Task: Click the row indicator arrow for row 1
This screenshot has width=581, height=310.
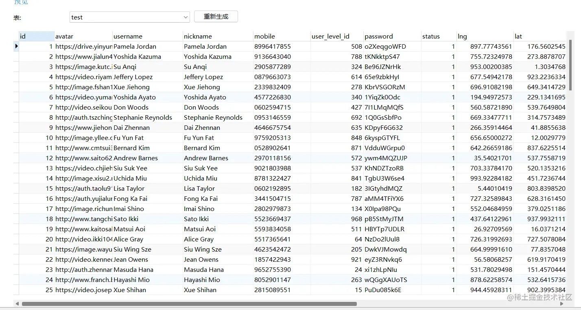Action: (16, 46)
